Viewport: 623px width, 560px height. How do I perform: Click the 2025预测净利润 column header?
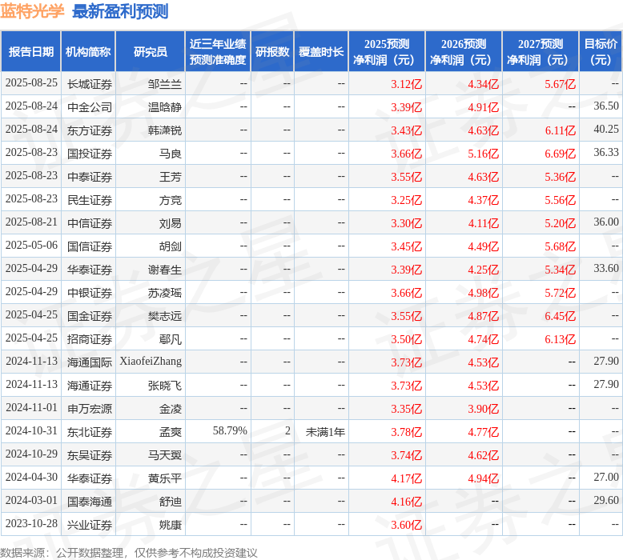tap(387, 51)
